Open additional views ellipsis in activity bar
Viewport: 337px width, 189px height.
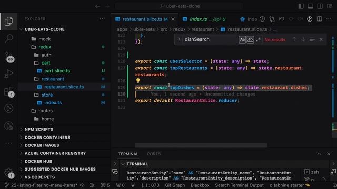click(x=9, y=143)
